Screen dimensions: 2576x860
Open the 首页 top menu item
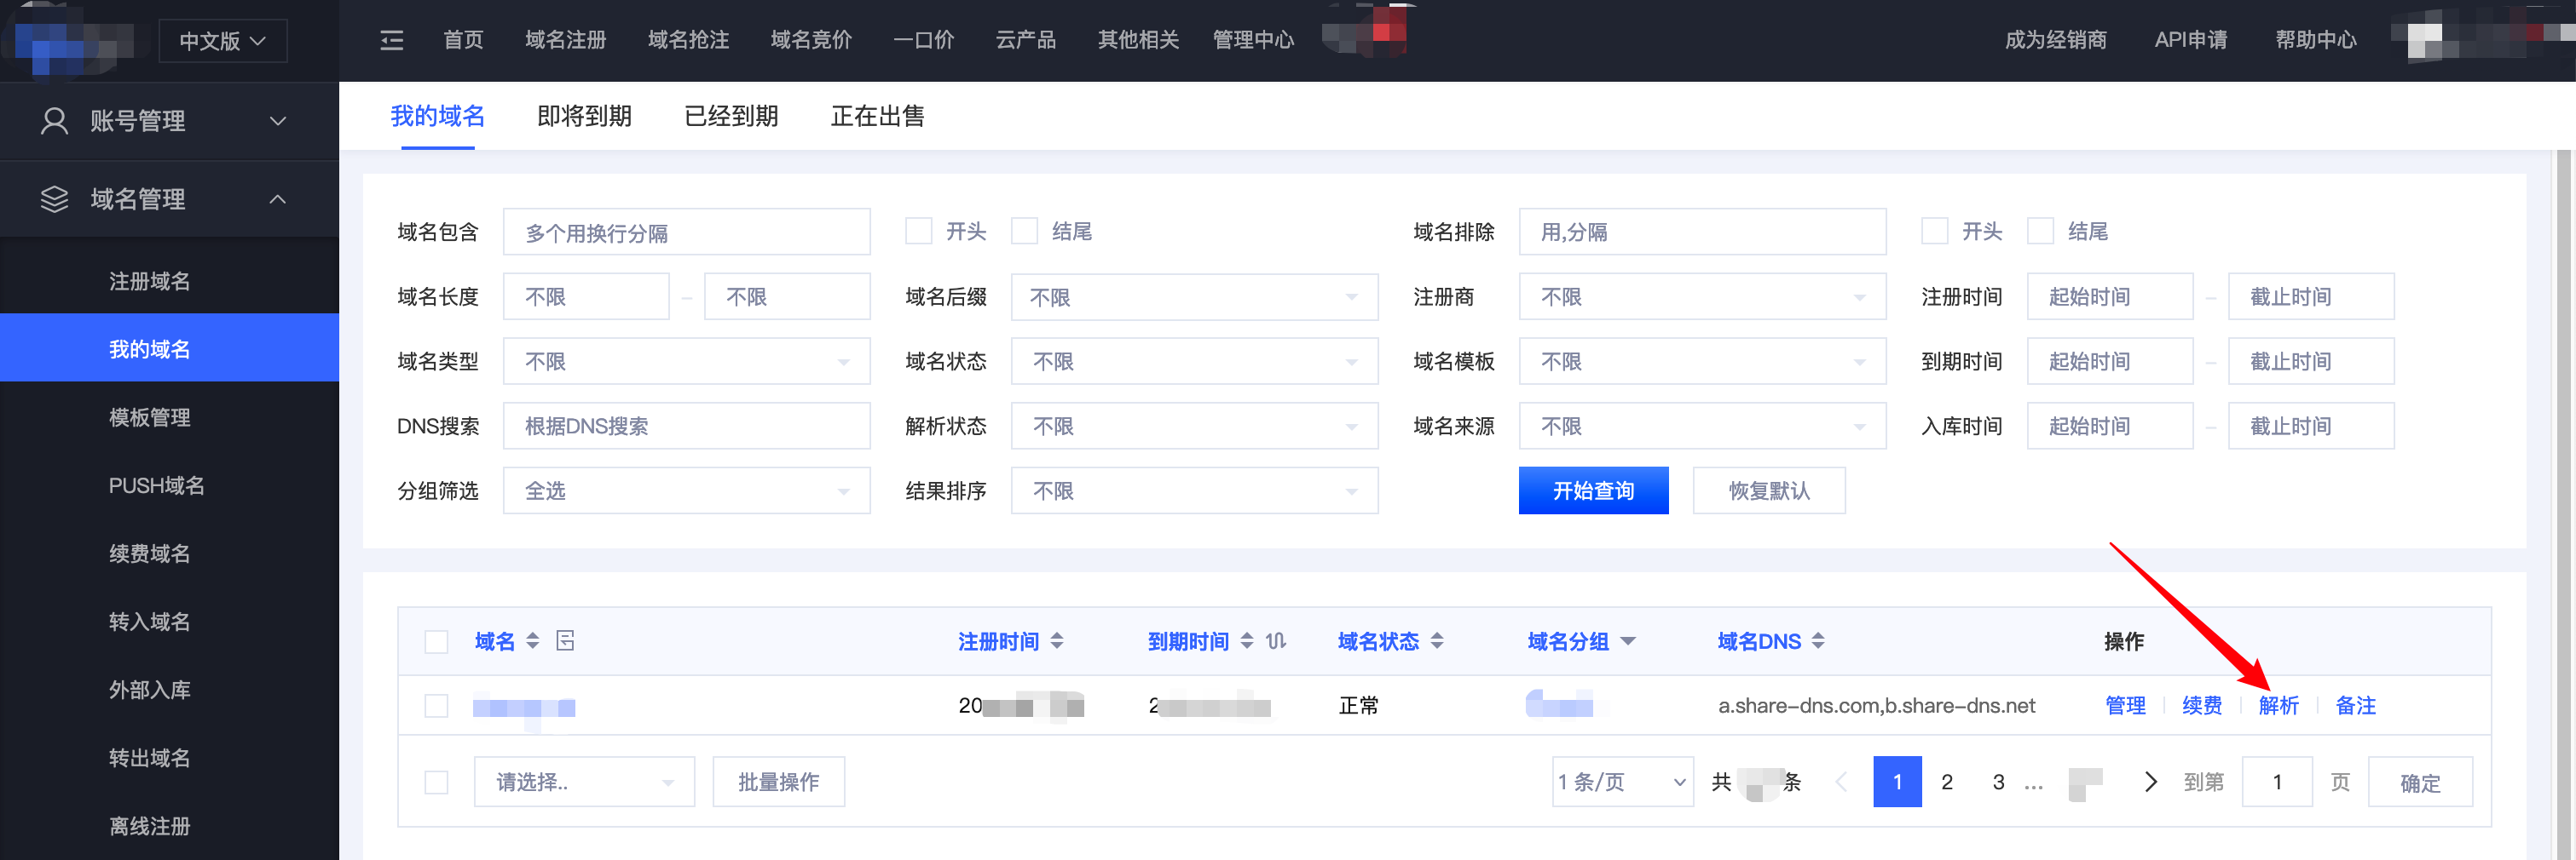463,40
